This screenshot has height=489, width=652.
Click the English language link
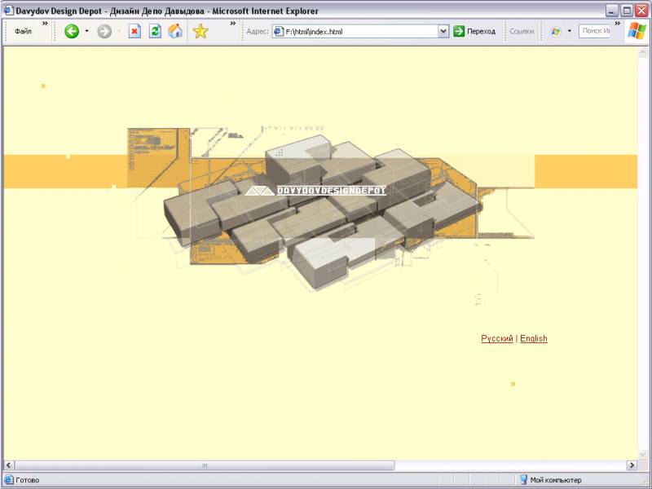pos(534,338)
